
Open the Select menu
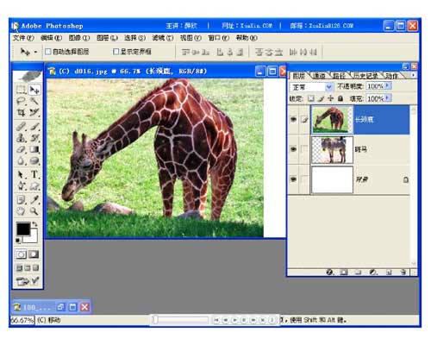tap(134, 38)
